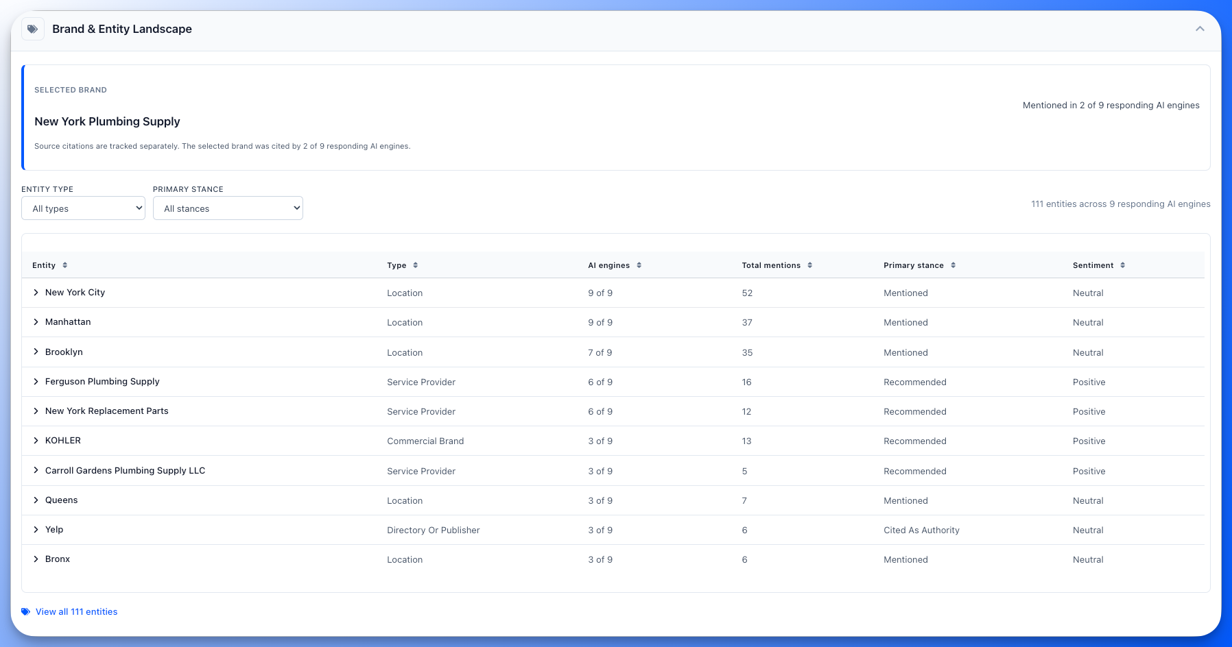This screenshot has width=1232, height=647.
Task: Click total mentions value 16
Action: pos(746,382)
